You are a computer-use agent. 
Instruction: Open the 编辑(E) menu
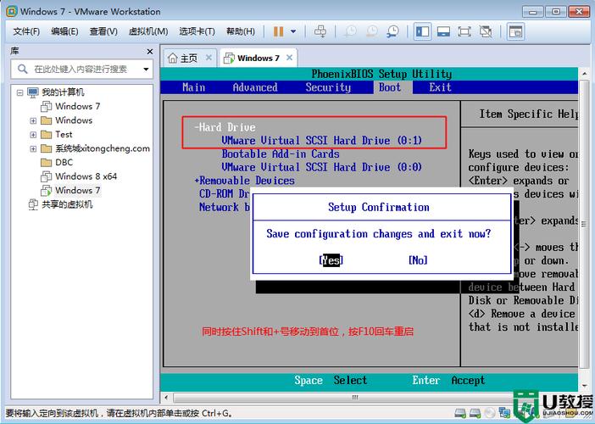tap(64, 31)
